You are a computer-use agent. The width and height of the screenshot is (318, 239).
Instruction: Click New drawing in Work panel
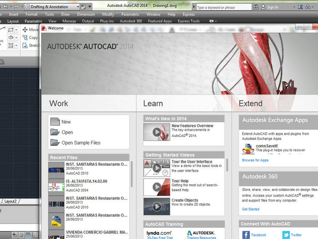pos(60,122)
